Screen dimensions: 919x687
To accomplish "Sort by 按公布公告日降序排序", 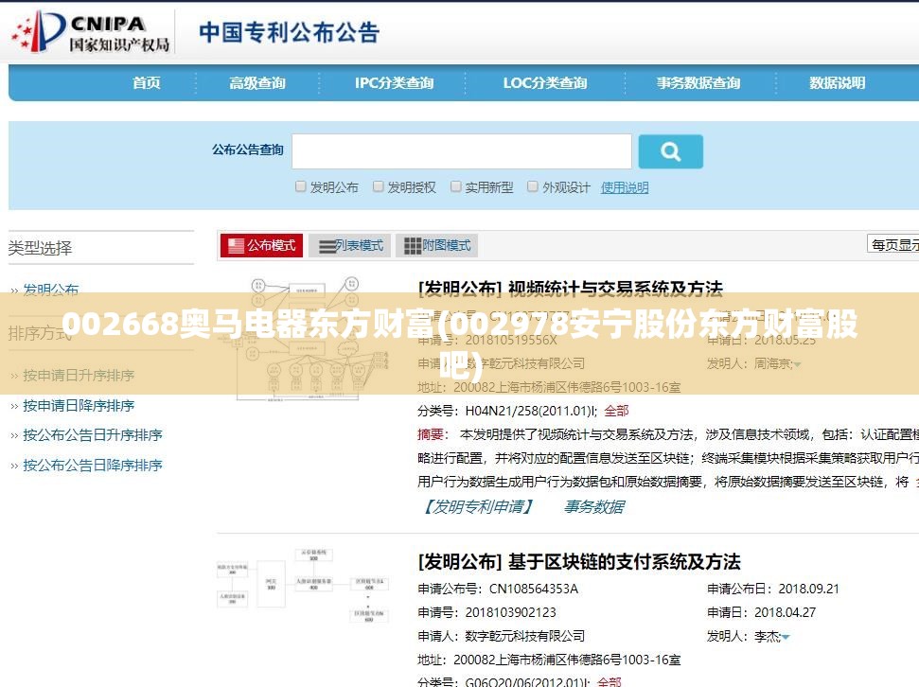I will [x=93, y=466].
